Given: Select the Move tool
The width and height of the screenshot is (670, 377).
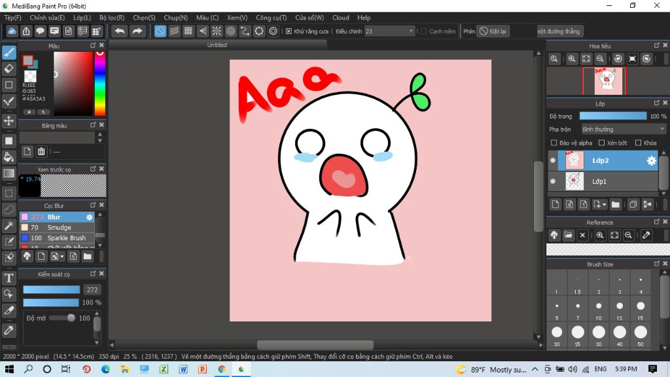Looking at the screenshot, I should tap(9, 120).
